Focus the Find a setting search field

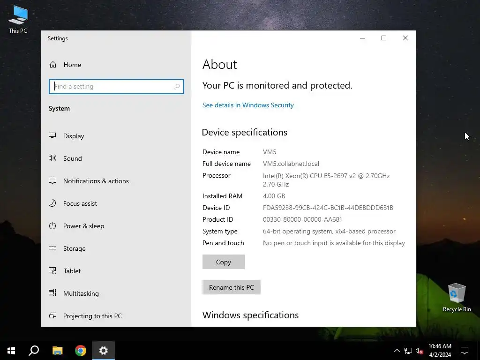click(x=116, y=87)
